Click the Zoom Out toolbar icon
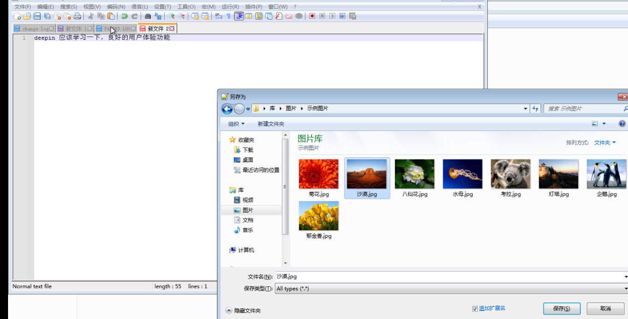This screenshot has width=628, height=319. [181, 16]
